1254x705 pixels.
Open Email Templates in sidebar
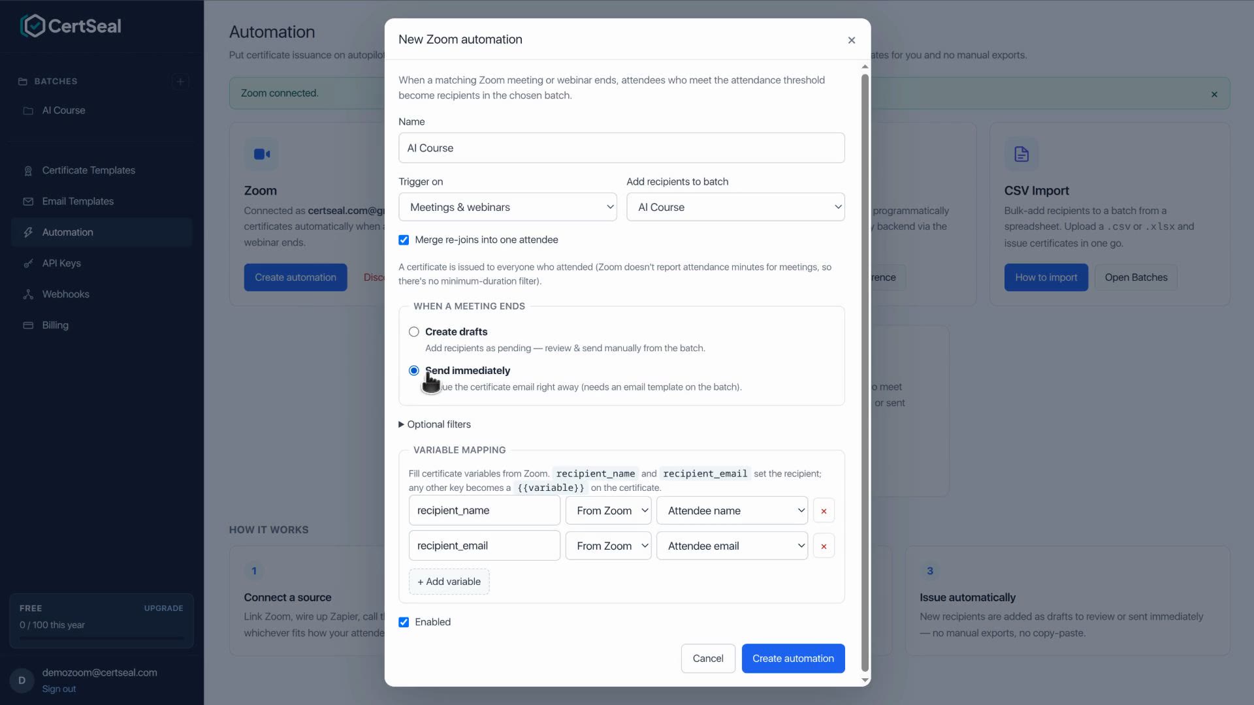coord(101,201)
